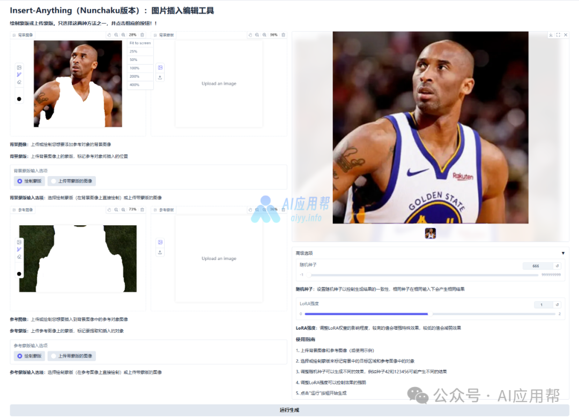Close the output image preview
579x419 pixels.
click(566, 35)
